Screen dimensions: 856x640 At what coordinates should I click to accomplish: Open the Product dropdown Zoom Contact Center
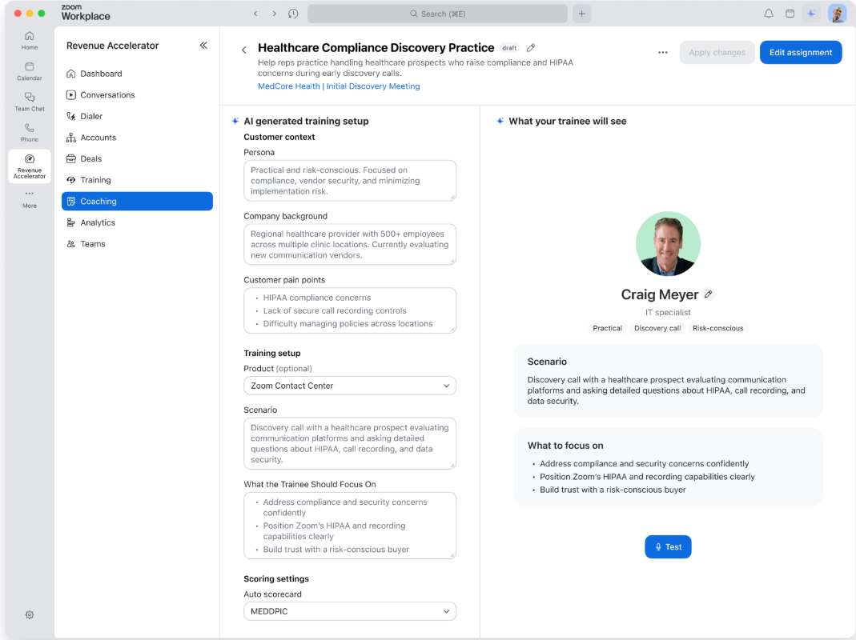(x=350, y=386)
